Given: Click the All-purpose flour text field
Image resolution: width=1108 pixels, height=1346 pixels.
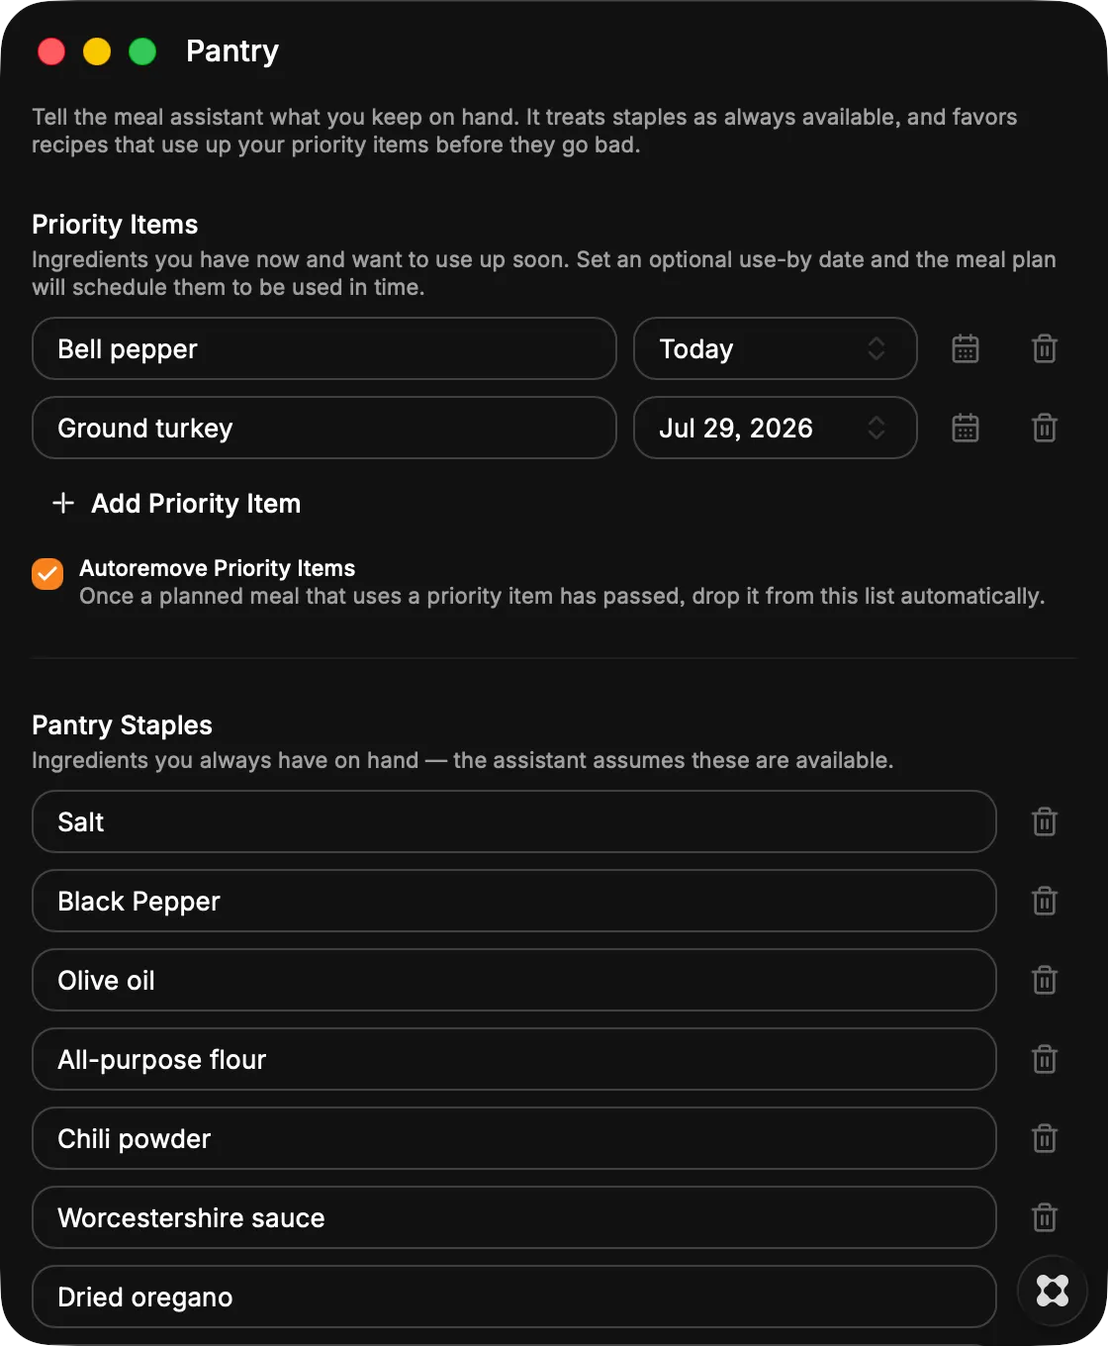Looking at the screenshot, I should click(514, 1059).
